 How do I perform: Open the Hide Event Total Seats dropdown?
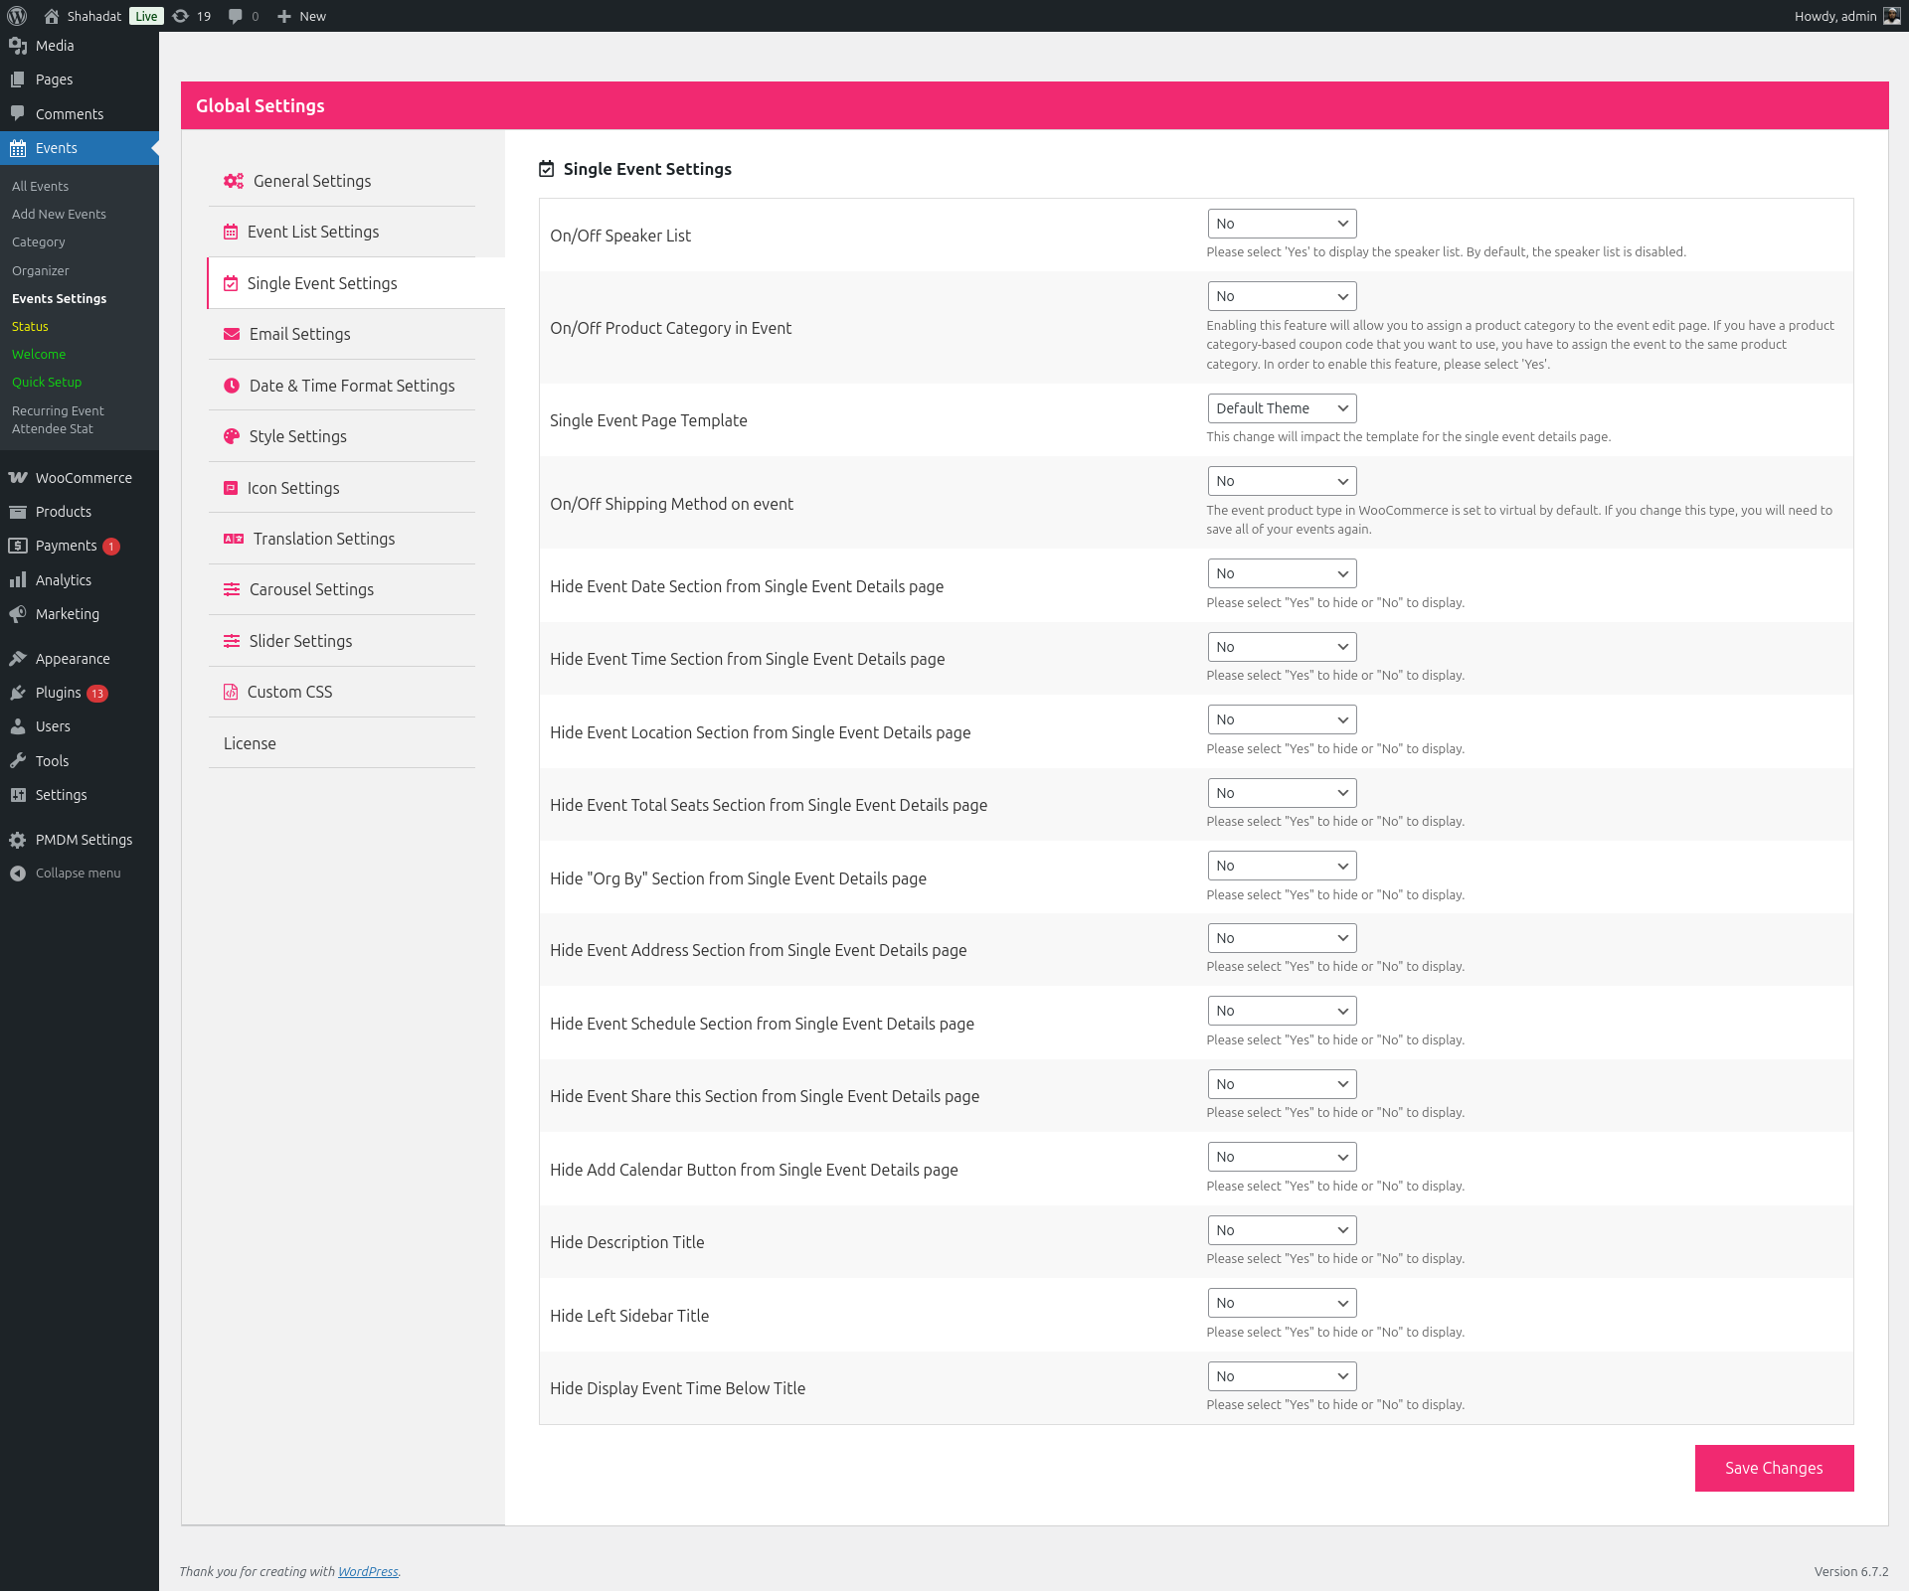pyautogui.click(x=1282, y=793)
